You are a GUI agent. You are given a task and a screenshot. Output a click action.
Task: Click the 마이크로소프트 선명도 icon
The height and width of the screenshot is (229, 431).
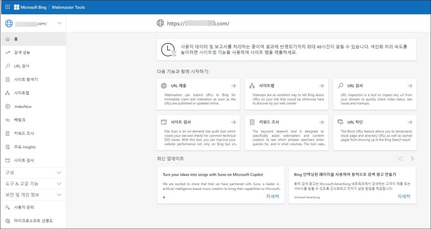(8, 221)
